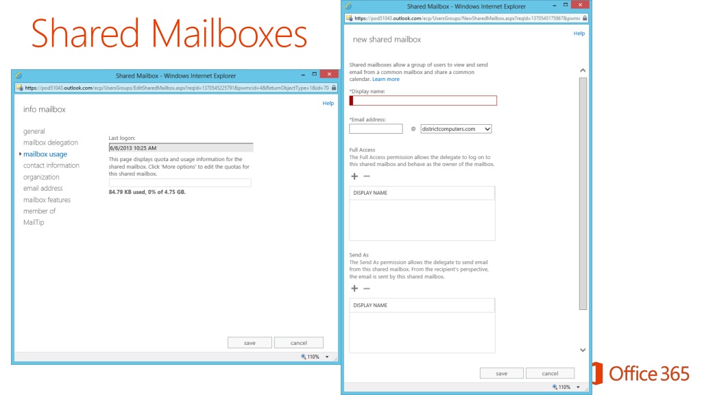Click the 'new shared mailbox' heading
This screenshot has height=395, width=702.
click(387, 39)
